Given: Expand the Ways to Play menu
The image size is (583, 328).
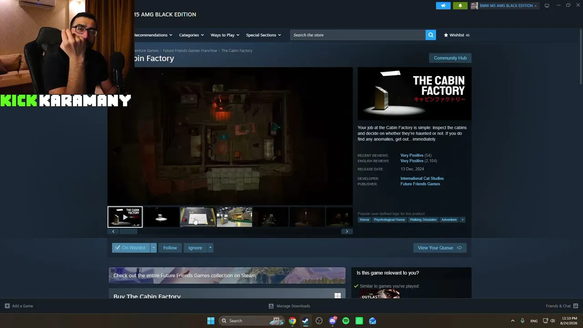Looking at the screenshot, I should (225, 35).
